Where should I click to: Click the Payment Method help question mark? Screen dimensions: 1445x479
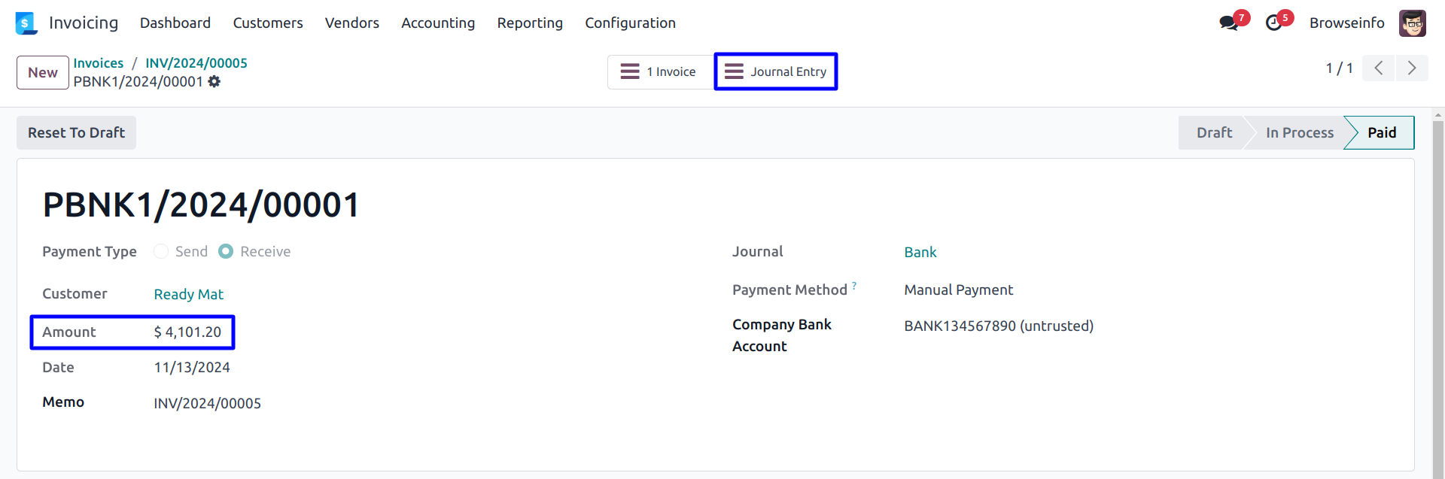(854, 286)
